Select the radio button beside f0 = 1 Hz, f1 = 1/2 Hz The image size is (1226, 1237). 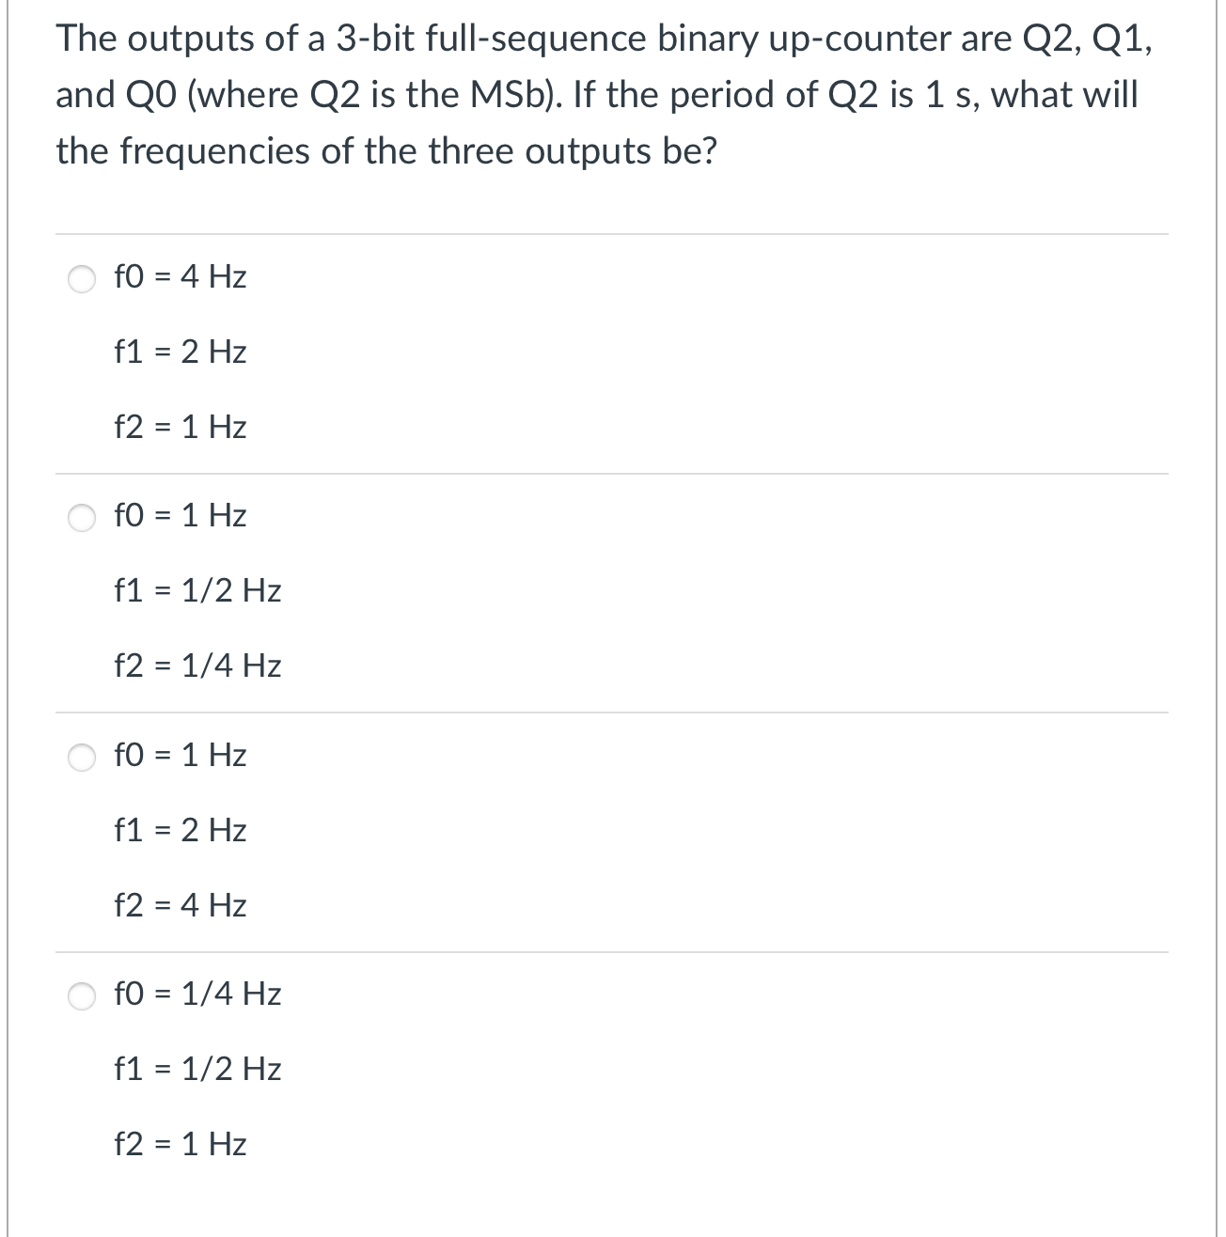point(81,515)
